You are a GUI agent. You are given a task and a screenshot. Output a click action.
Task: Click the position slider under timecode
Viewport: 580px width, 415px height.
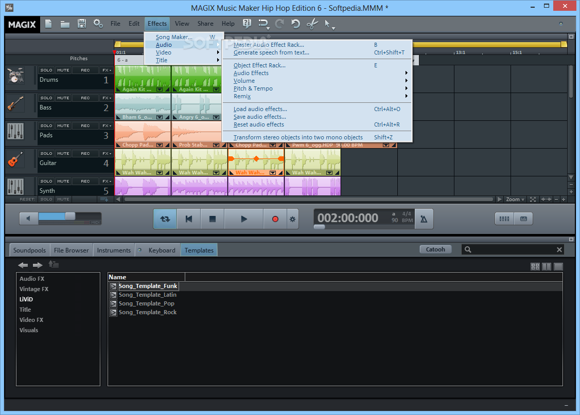[x=319, y=227]
